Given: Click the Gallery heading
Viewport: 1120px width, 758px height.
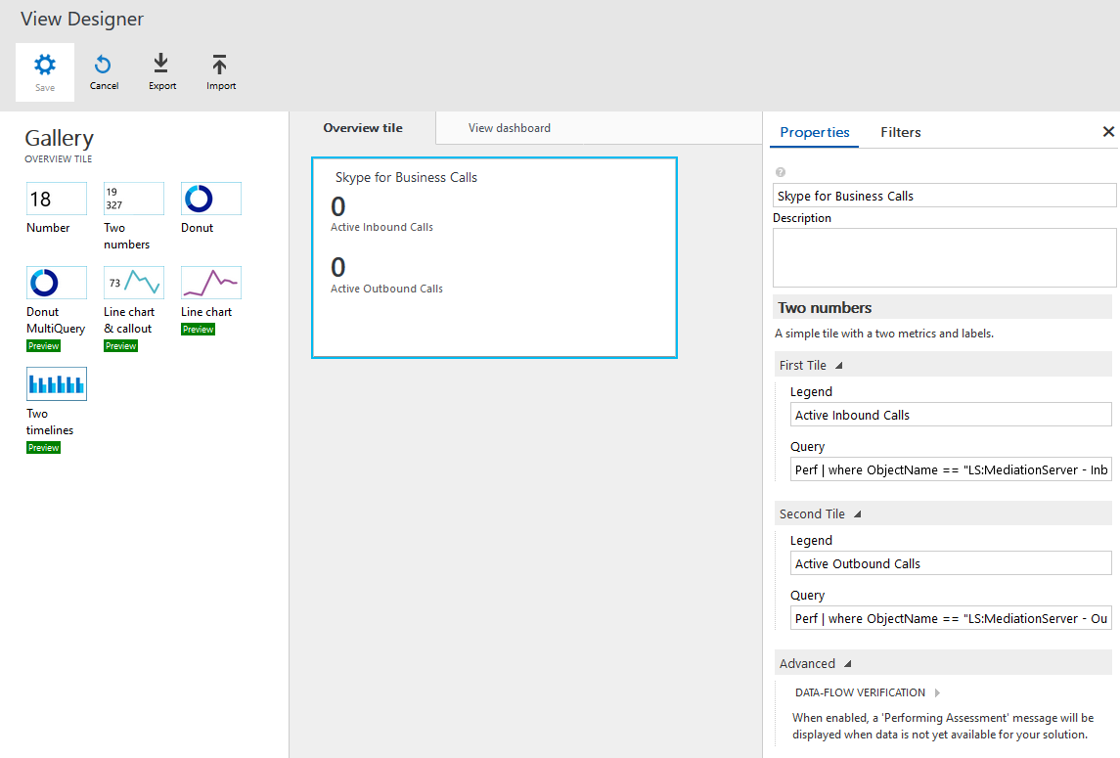Looking at the screenshot, I should click(x=60, y=138).
